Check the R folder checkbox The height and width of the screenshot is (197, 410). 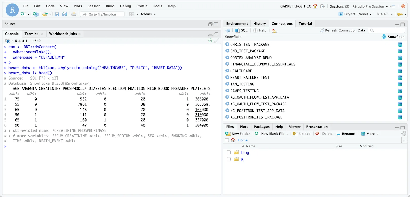(229, 159)
